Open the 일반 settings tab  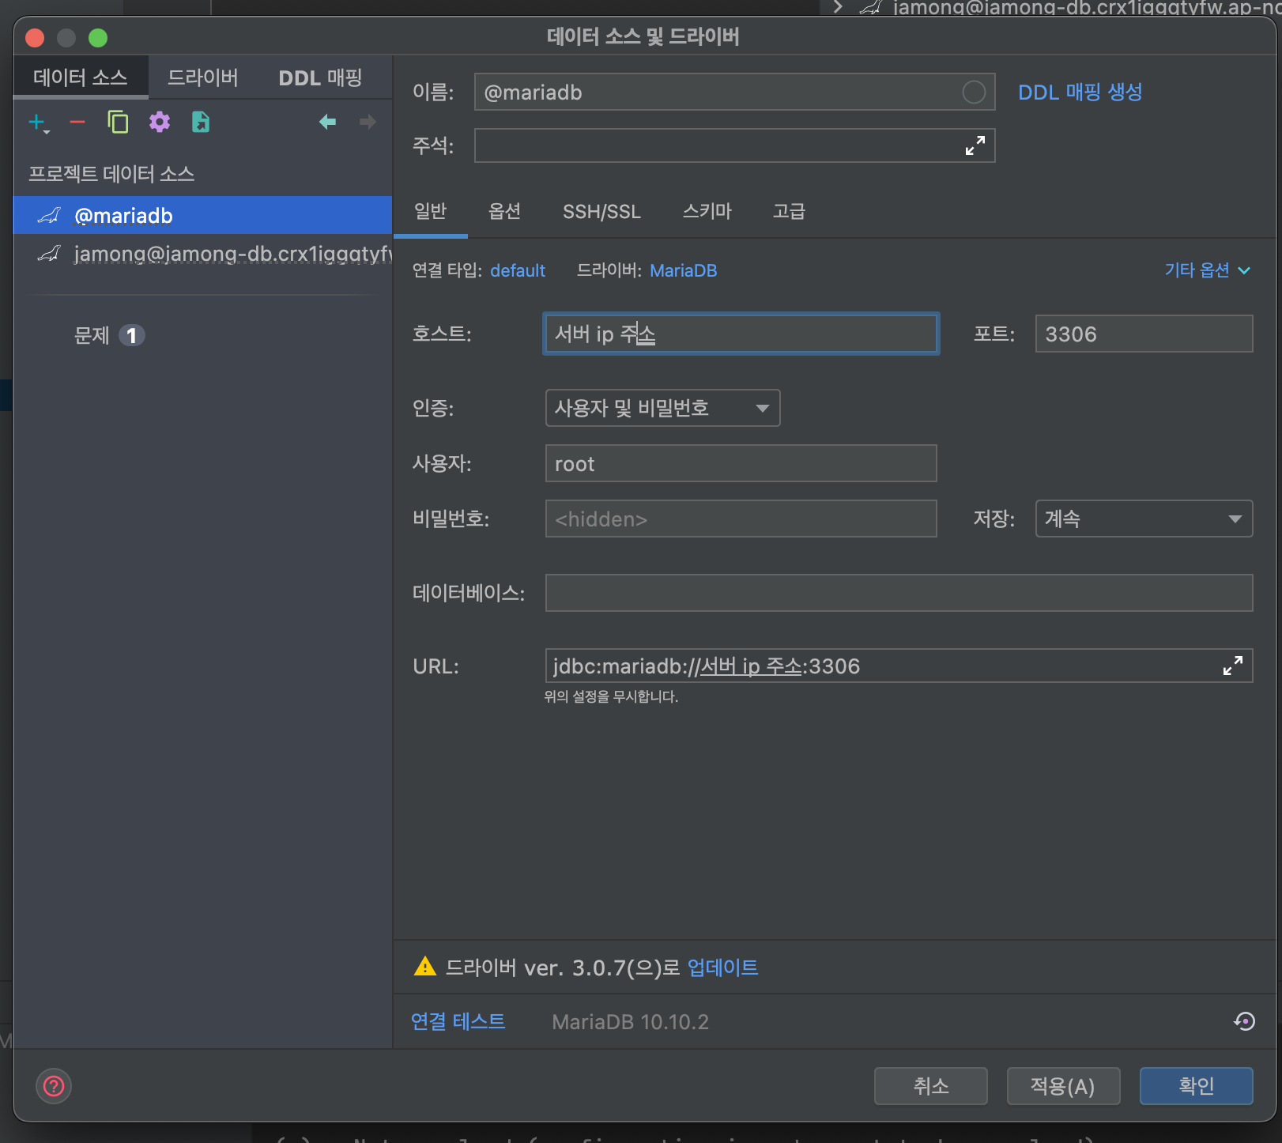click(x=431, y=211)
